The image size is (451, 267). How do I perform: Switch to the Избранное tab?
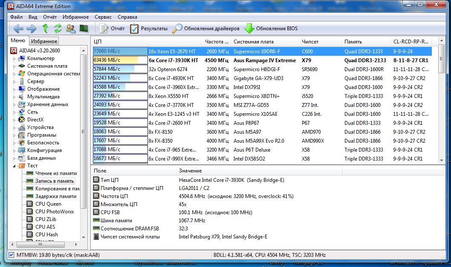(x=43, y=41)
